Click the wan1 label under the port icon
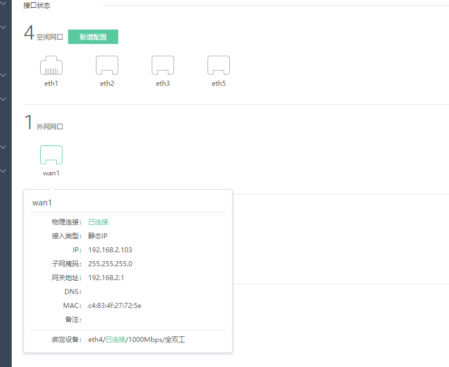 (51, 173)
